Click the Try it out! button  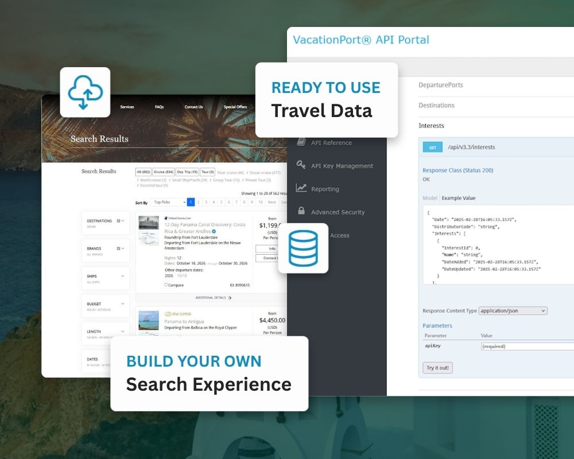tap(437, 368)
